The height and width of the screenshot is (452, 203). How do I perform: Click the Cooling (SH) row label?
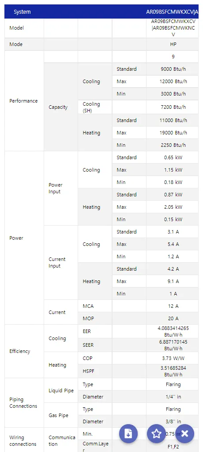pos(91,107)
